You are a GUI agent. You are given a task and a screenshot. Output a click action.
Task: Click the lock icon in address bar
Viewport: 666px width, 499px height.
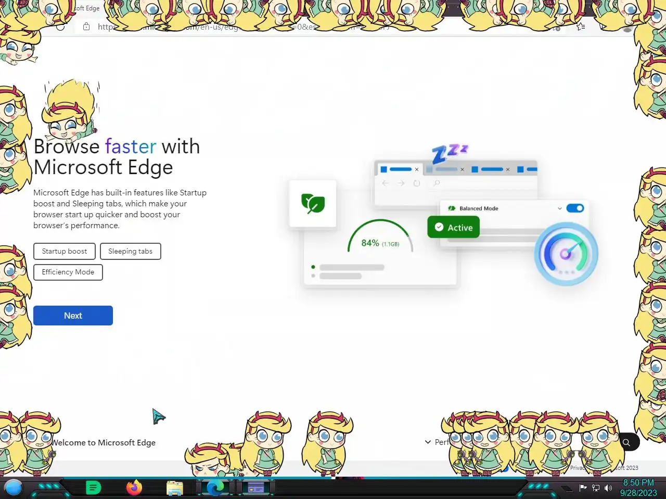(86, 27)
